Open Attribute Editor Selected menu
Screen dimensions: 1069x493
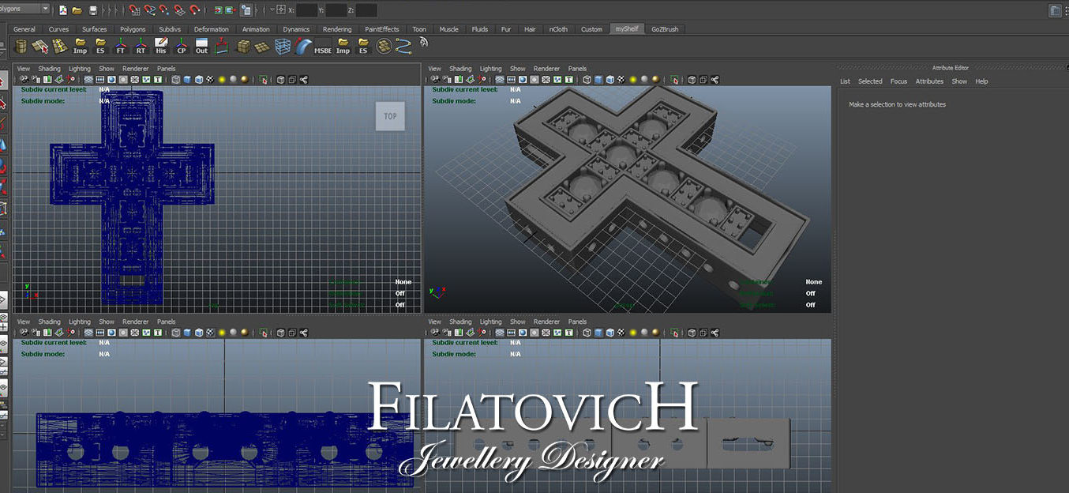(x=870, y=81)
